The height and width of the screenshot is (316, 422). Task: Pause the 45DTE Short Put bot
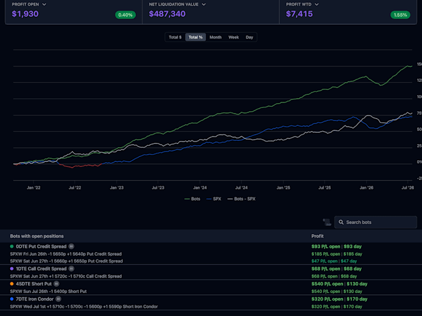[56, 284]
